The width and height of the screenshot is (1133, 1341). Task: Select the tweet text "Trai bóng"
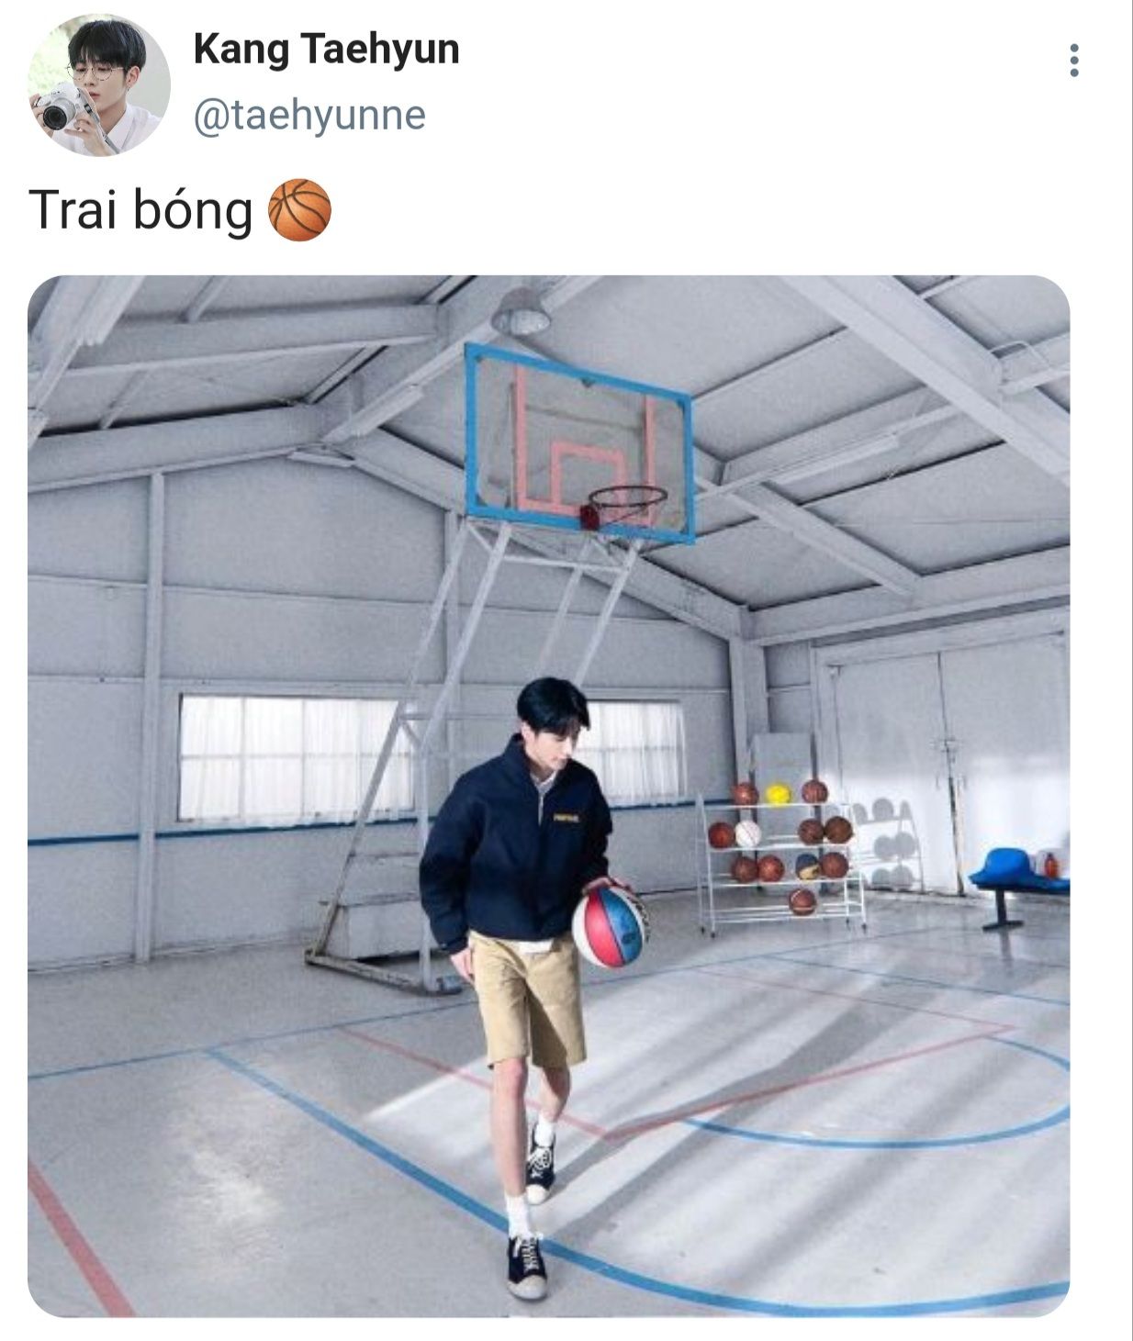pos(140,209)
